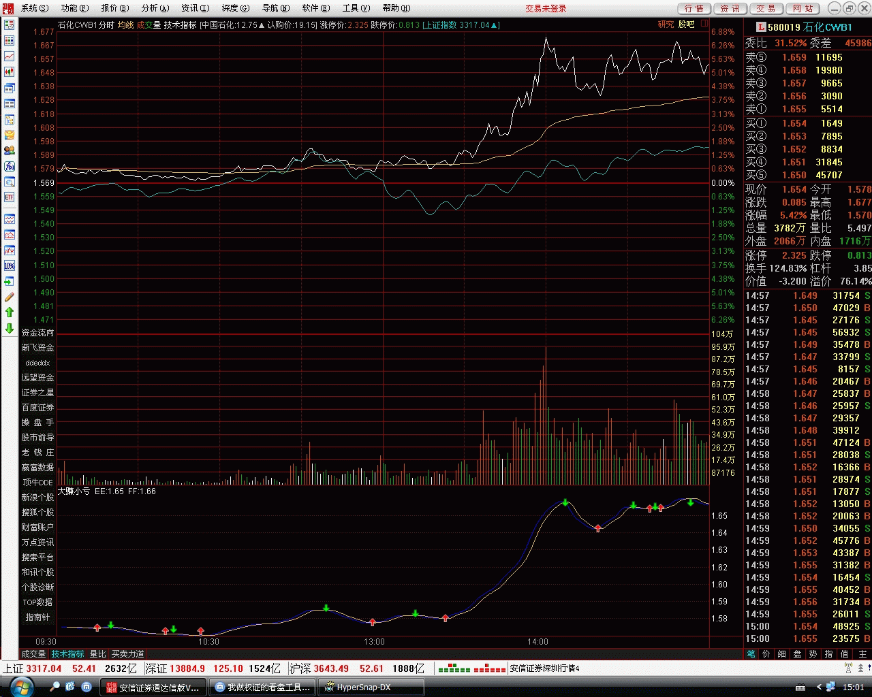This screenshot has width=872, height=697.
Task: Open the 指南针 sidebar item
Action: 37,617
